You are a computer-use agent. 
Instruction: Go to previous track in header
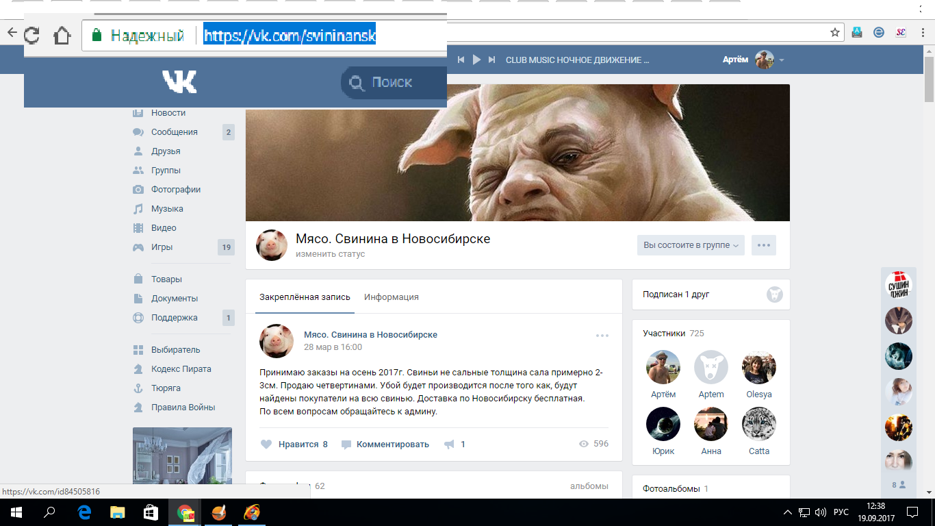pos(461,60)
